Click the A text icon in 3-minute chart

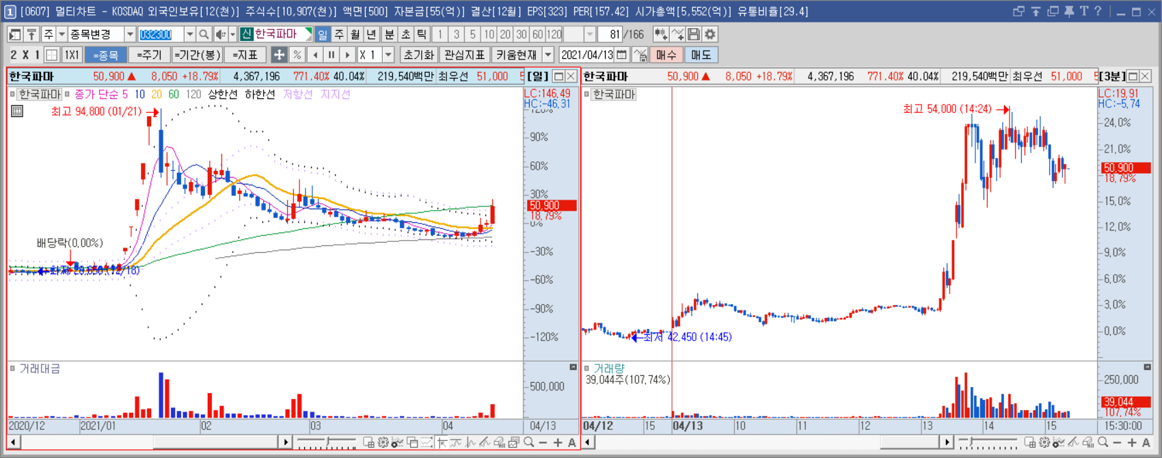1146,443
